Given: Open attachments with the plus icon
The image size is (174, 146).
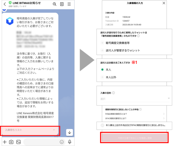Looking at the screenshot, I should pos(5,142).
